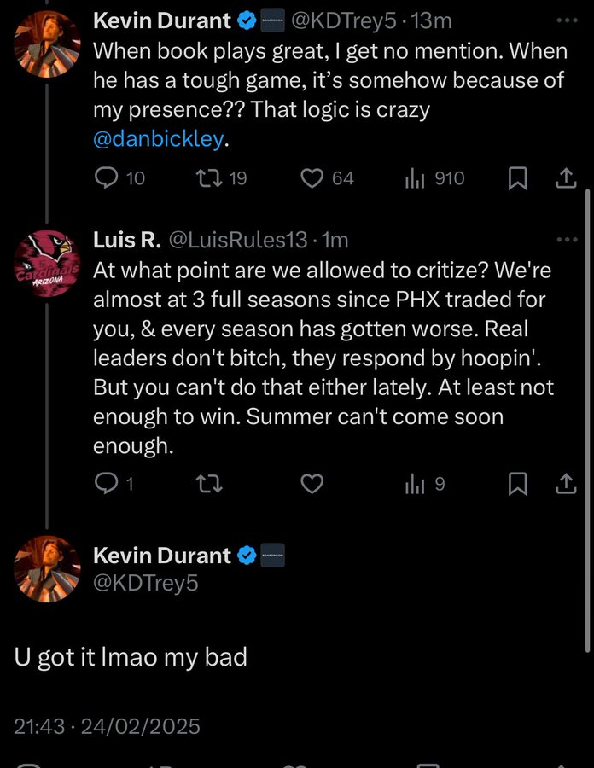Image resolution: width=594 pixels, height=768 pixels.
Task: Open Kevin Durant's avatar on top tweet
Action: point(48,43)
